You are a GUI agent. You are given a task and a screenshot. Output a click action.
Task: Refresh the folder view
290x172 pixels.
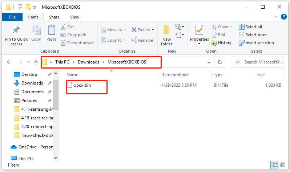click(x=220, y=62)
